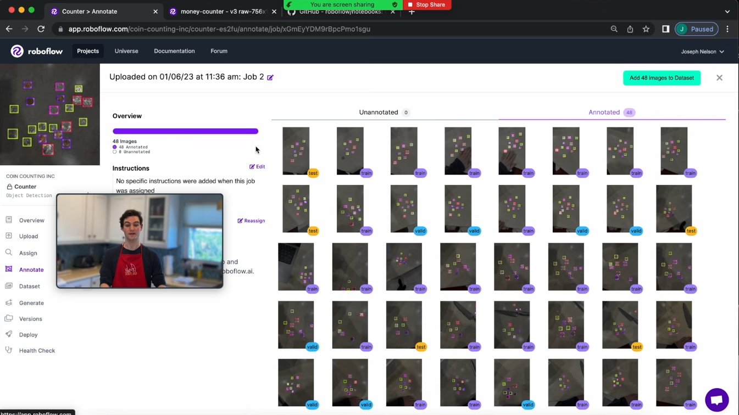Click Stop Share button

pyautogui.click(x=426, y=4)
